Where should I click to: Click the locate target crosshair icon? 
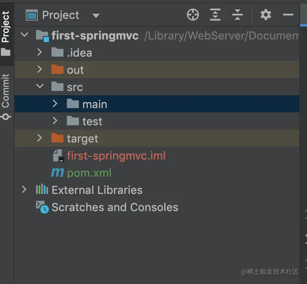coord(193,15)
